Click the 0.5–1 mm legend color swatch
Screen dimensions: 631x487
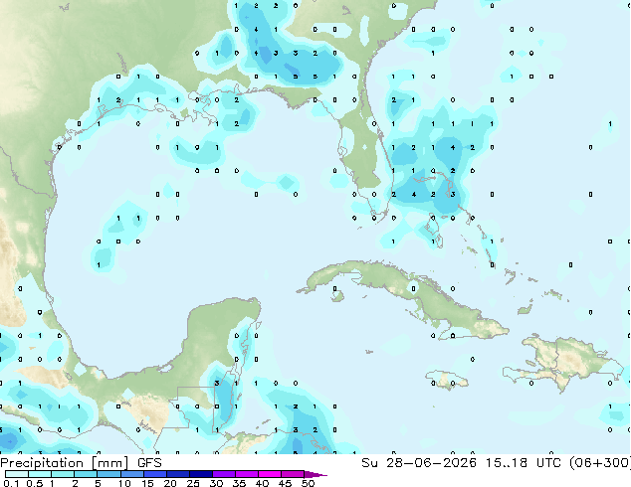click(x=40, y=474)
